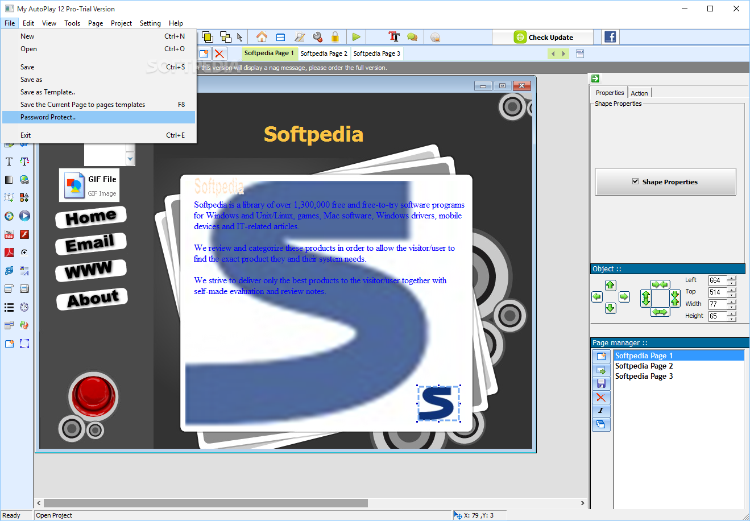Click the gradient square tool icon
The height and width of the screenshot is (521, 750).
[9, 180]
